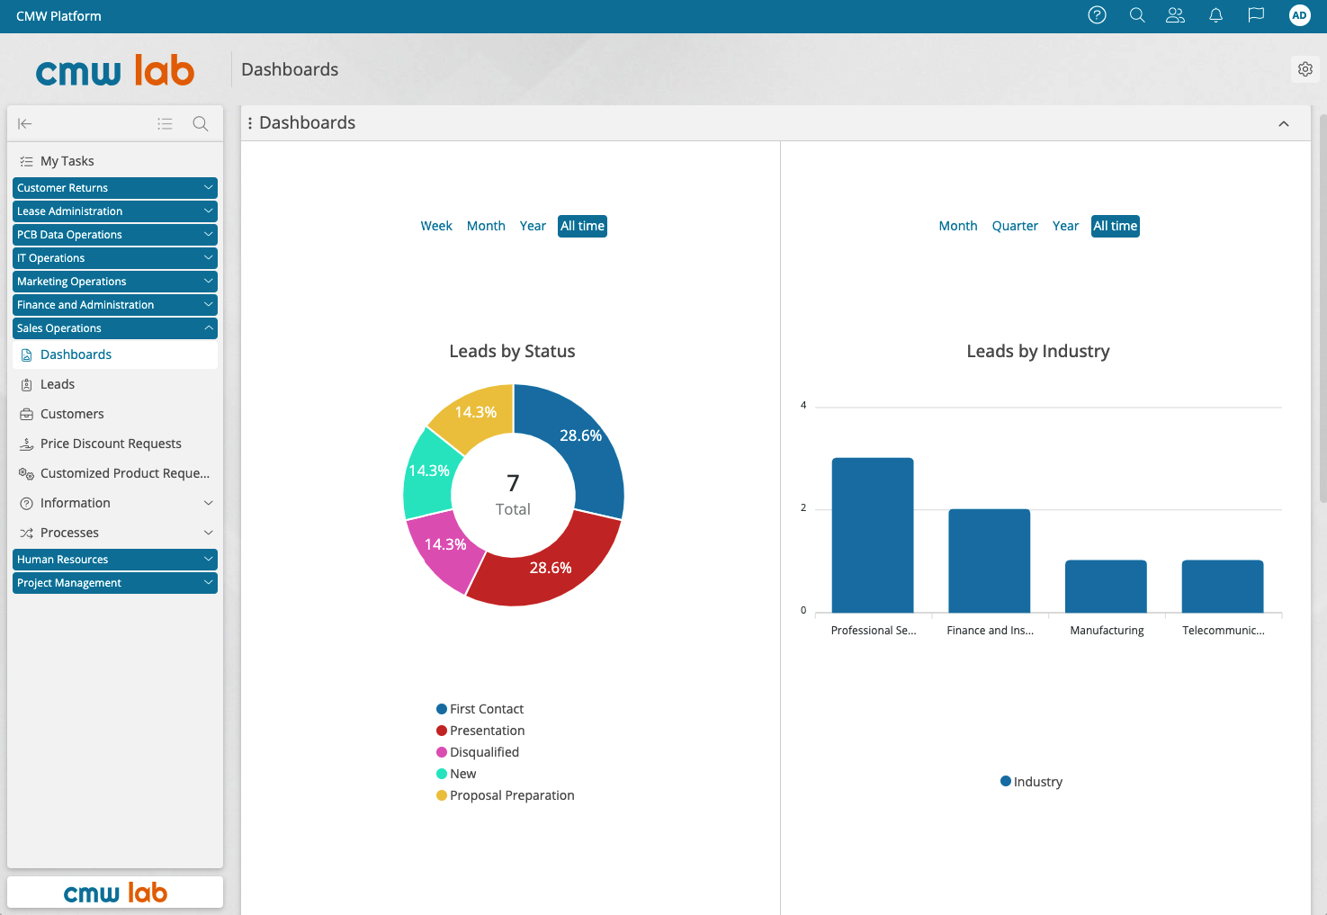Open the users group icon in top bar
This screenshot has height=915, width=1327.
tap(1175, 15)
